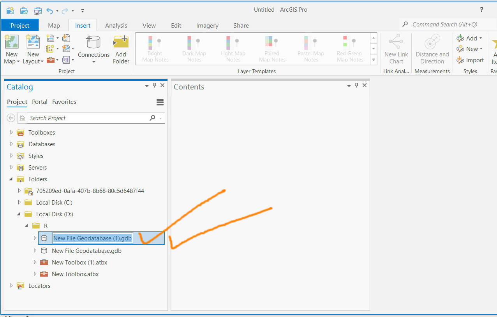The image size is (497, 317).
Task: Select the Pastel Map Notes template
Action: pyautogui.click(x=311, y=49)
